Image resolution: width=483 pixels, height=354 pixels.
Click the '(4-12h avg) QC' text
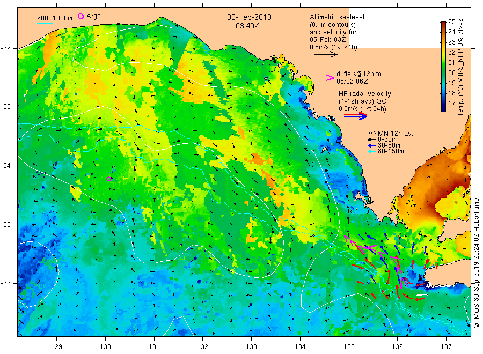tap(362, 101)
